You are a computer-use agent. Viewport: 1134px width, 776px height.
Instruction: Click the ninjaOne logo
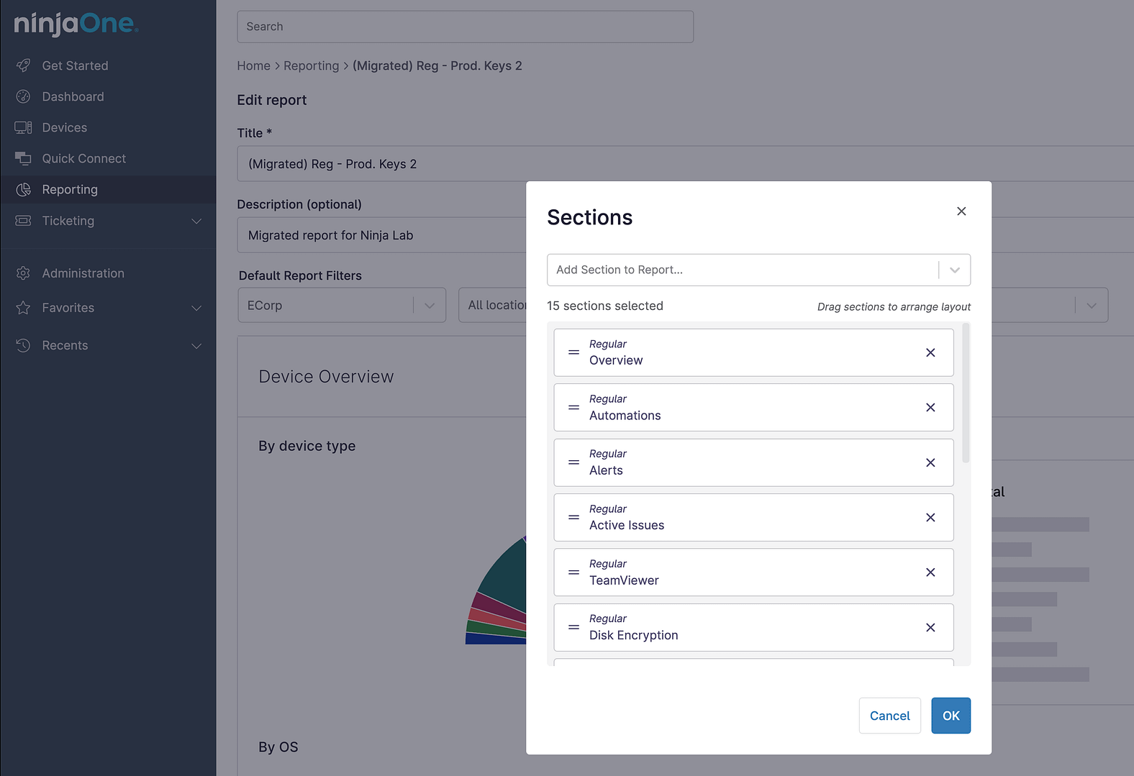coord(76,23)
